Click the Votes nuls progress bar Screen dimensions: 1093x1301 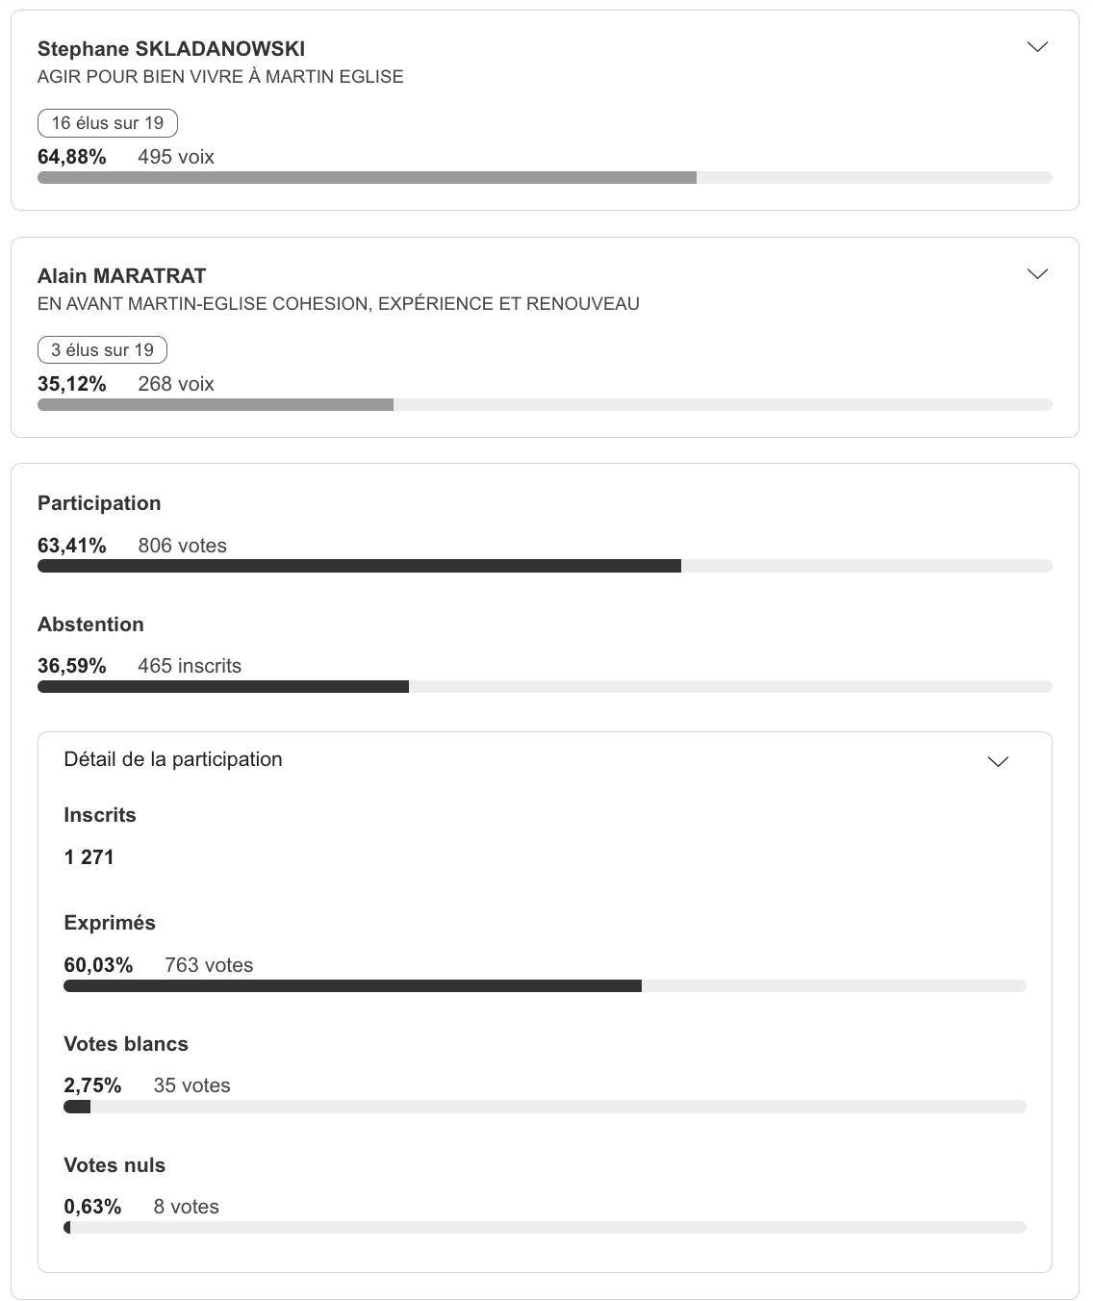click(x=545, y=1227)
